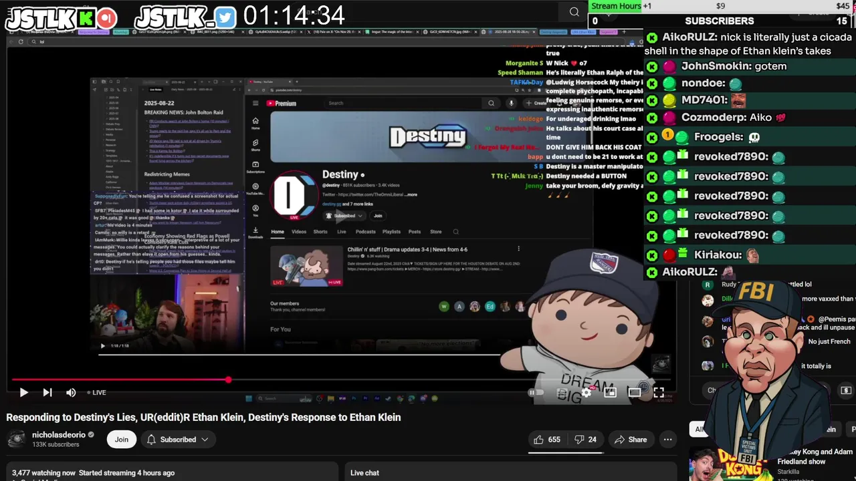The width and height of the screenshot is (856, 481).
Task: Open the Chillin' n' stuff live thumbnail
Action: pyautogui.click(x=306, y=266)
